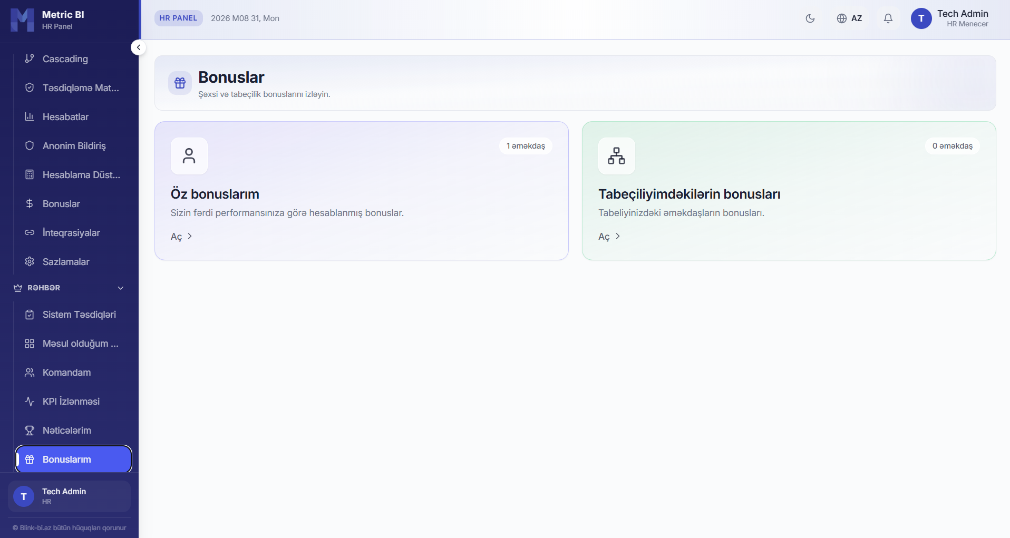Click the HR PANEL badge

178,18
